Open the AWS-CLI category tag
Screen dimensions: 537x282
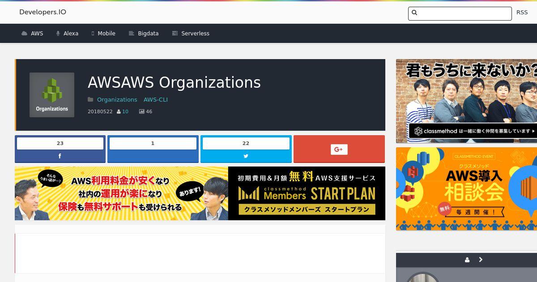point(156,99)
